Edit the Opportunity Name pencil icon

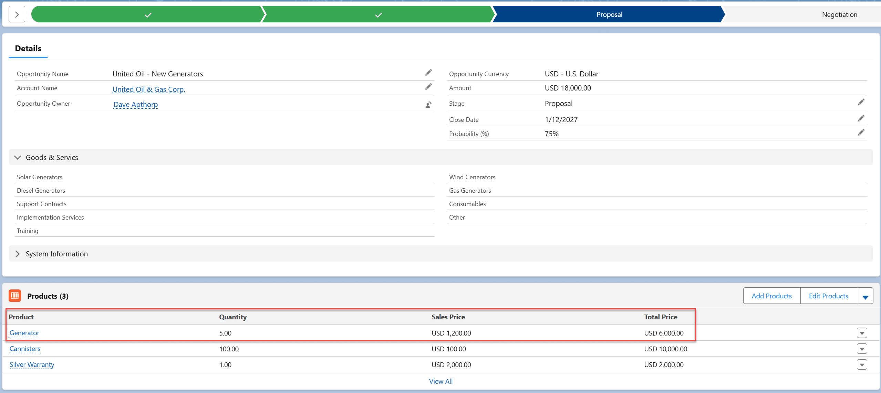pyautogui.click(x=428, y=73)
